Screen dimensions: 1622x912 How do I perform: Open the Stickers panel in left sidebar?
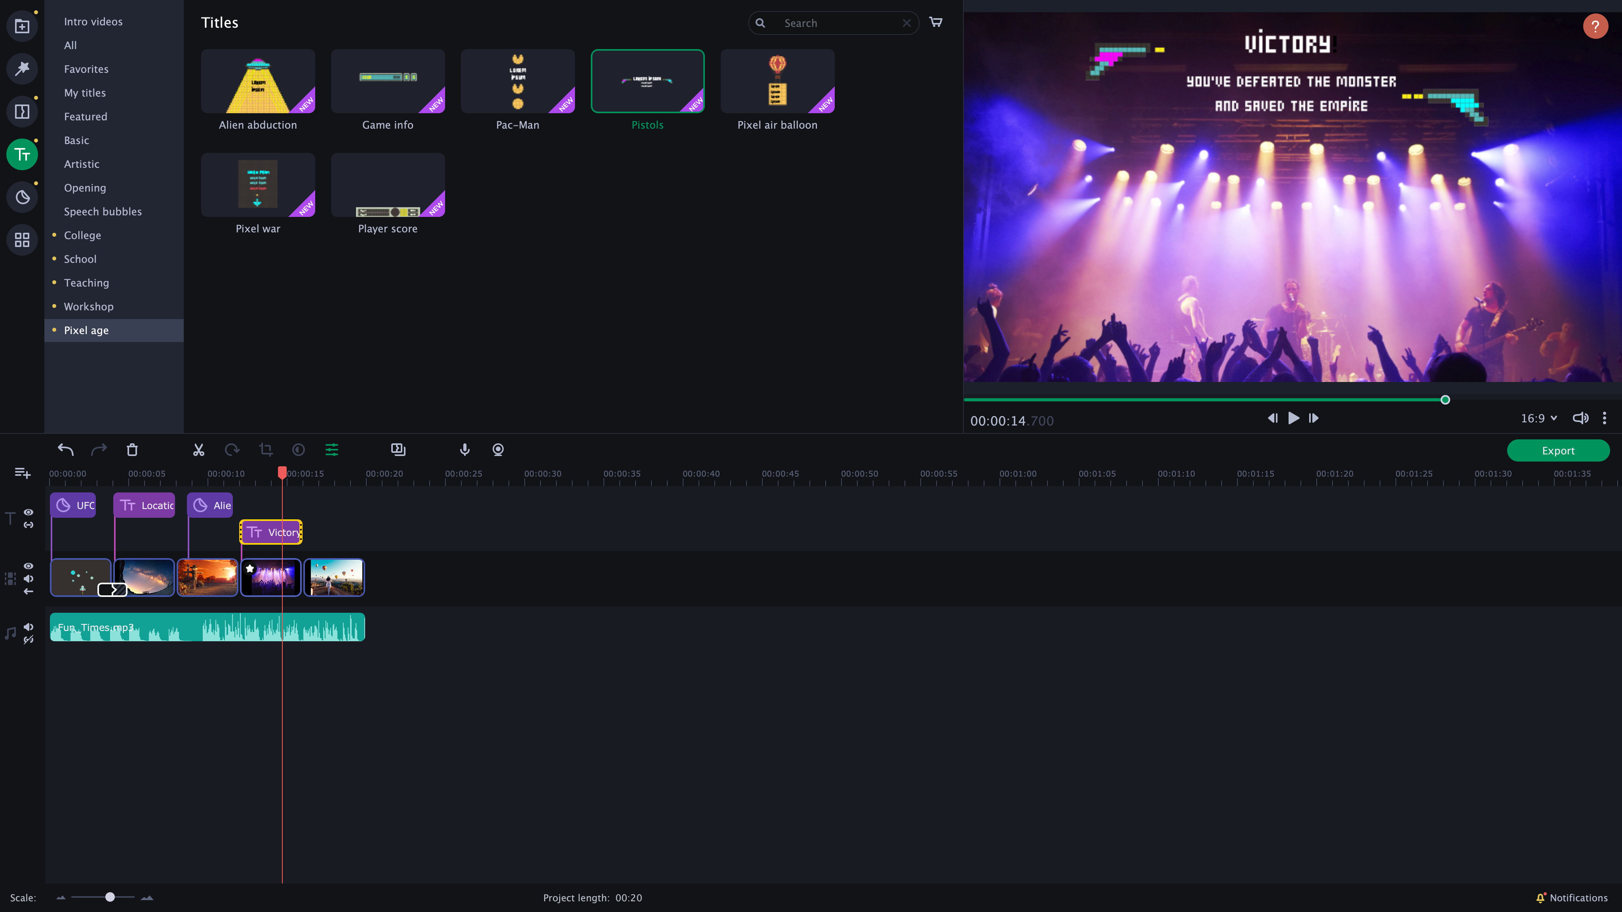pyautogui.click(x=22, y=197)
